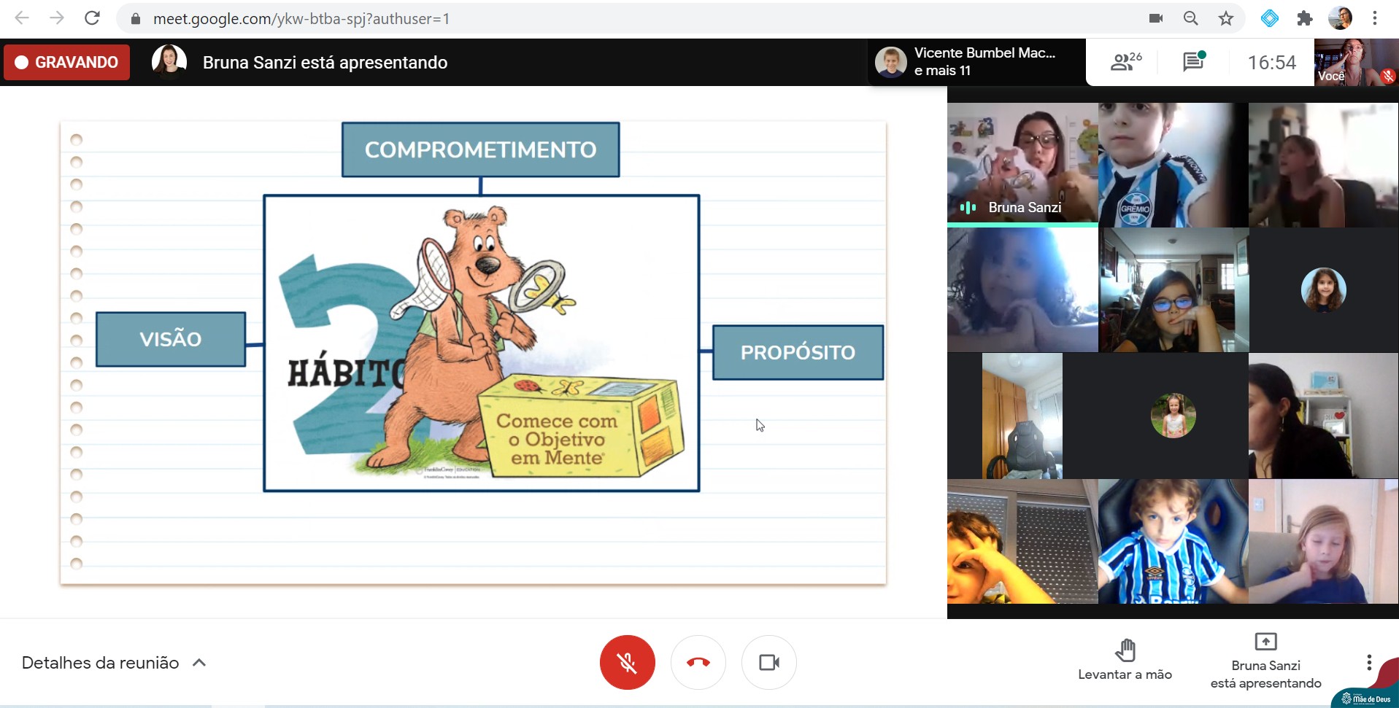Bookmark this page with the star icon
Image resolution: width=1399 pixels, height=708 pixels.
click(1226, 18)
